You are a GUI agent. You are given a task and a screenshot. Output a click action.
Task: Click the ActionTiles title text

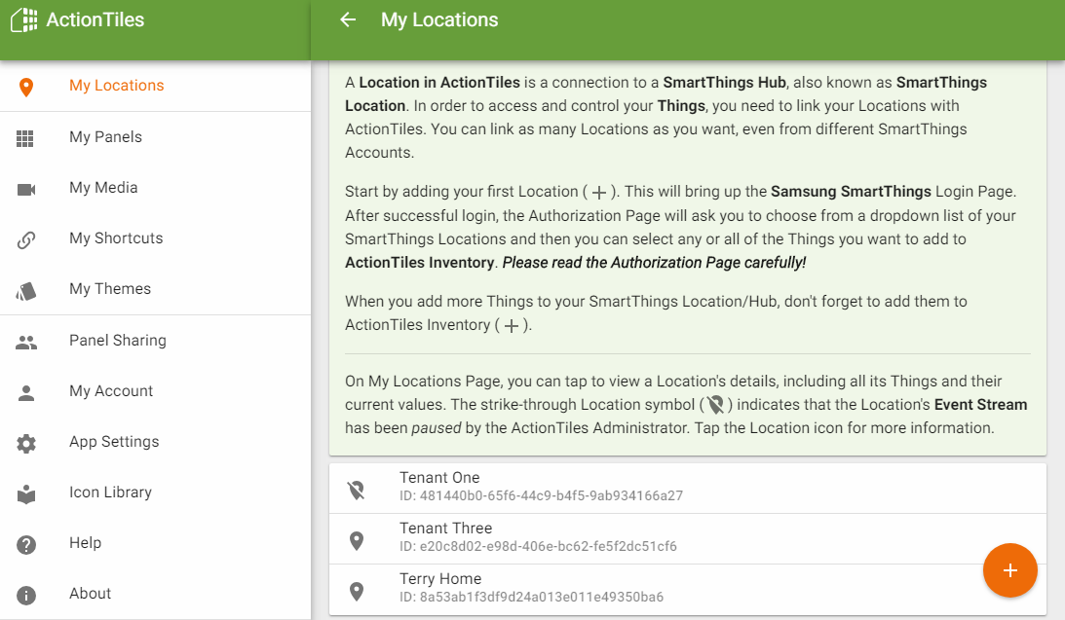(95, 19)
